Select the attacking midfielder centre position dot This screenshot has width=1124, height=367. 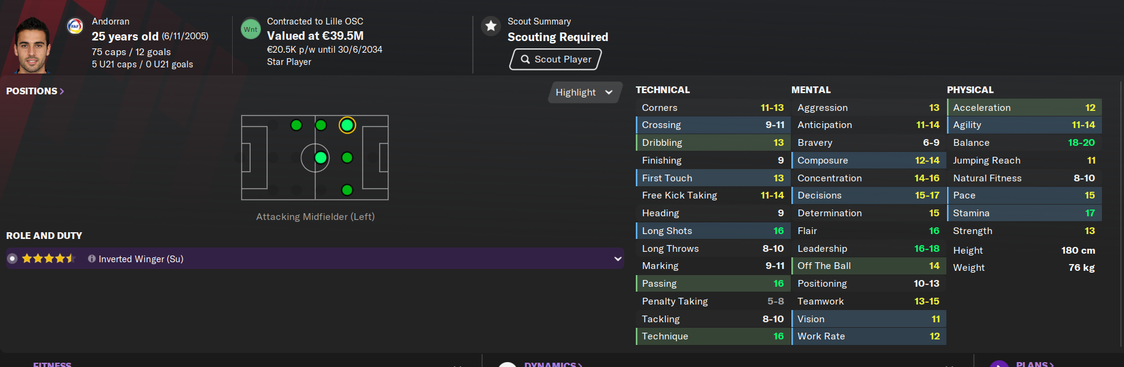pos(347,157)
